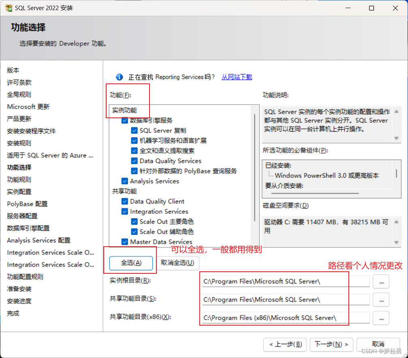This screenshot has width=408, height=358.
Task: Toggle the Master Data Services checkbox
Action: tap(125, 242)
